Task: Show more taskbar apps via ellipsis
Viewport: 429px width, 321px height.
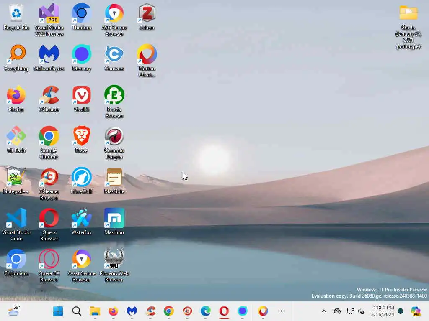Action: pos(282,311)
